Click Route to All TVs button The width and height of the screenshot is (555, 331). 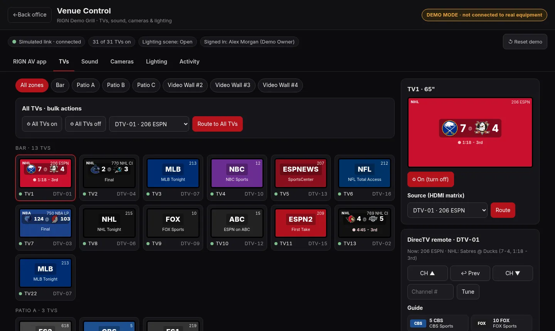(217, 124)
